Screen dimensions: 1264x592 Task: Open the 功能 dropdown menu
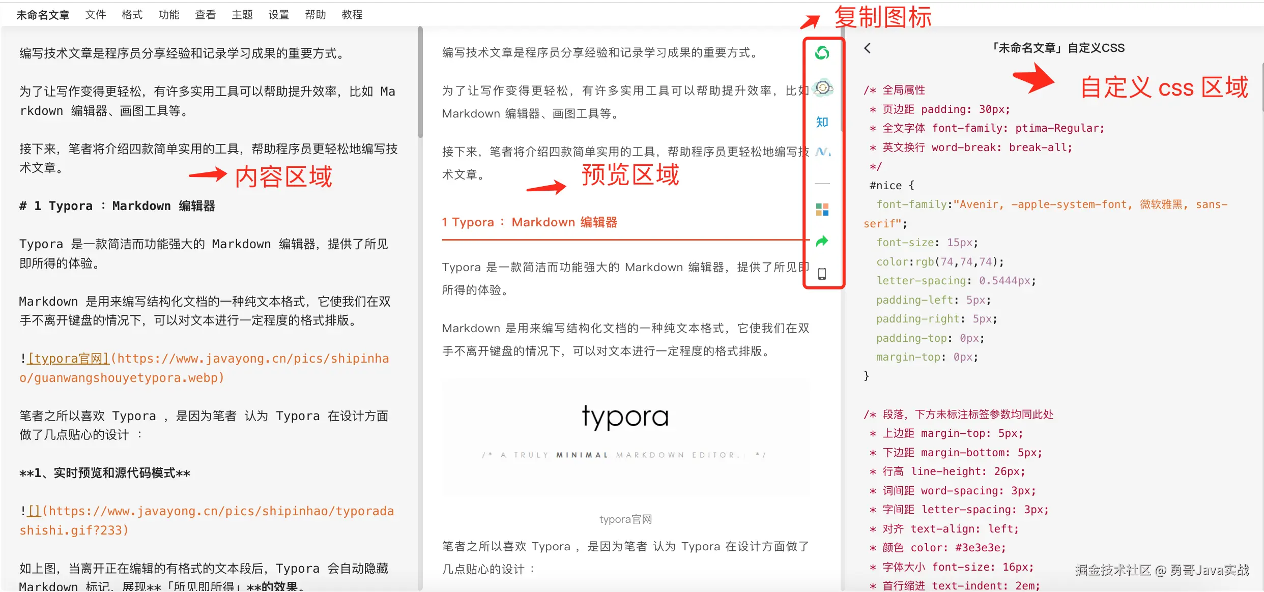click(x=168, y=15)
